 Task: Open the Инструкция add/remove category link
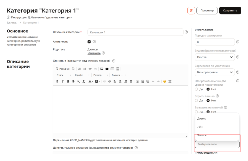click(x=42, y=17)
